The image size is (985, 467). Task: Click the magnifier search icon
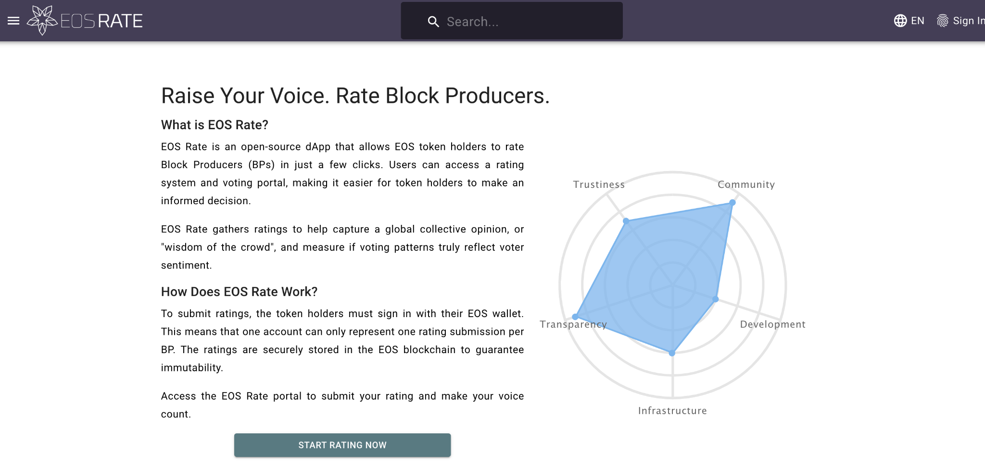pyautogui.click(x=433, y=22)
